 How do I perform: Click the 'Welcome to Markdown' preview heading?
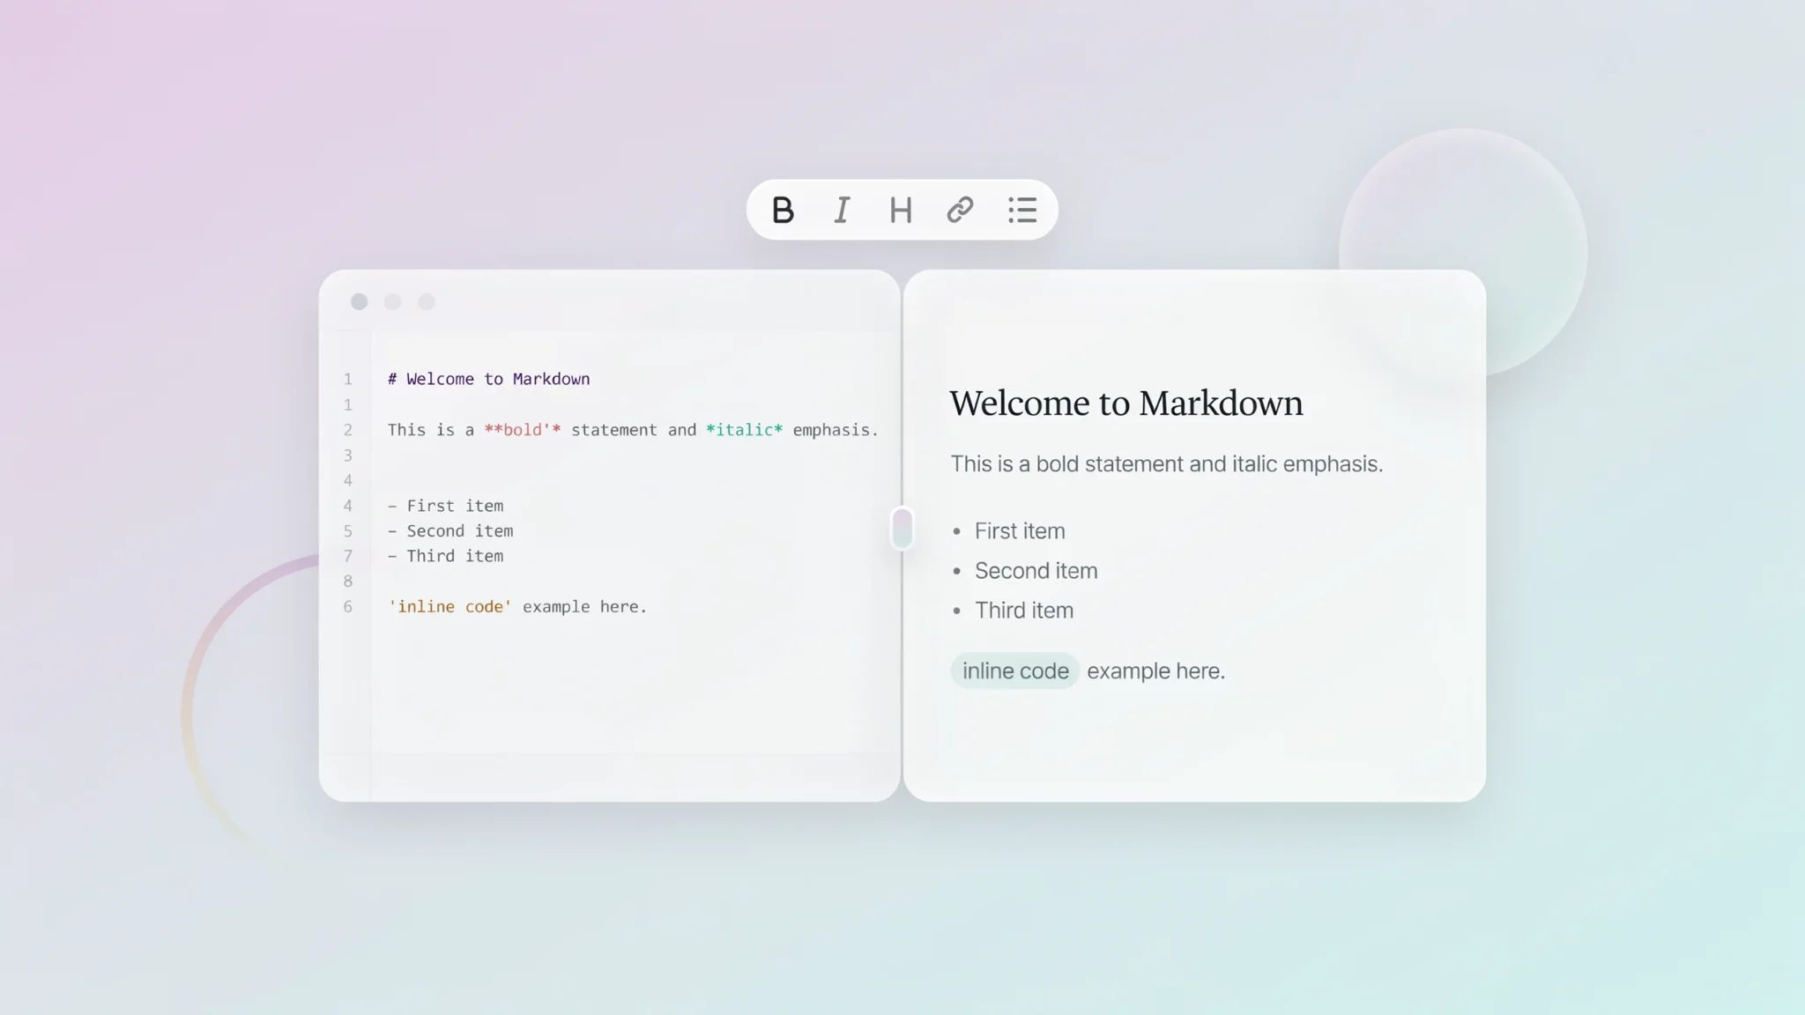1126,404
